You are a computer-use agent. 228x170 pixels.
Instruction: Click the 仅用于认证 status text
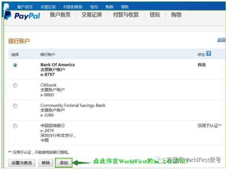pyautogui.click(x=209, y=125)
